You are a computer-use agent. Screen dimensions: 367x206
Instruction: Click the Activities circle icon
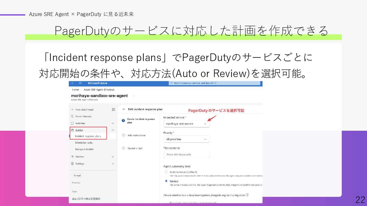(72, 123)
